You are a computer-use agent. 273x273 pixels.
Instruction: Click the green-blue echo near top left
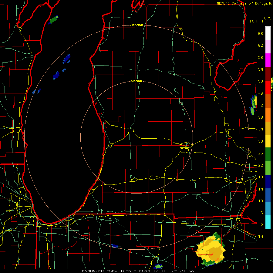53,20
